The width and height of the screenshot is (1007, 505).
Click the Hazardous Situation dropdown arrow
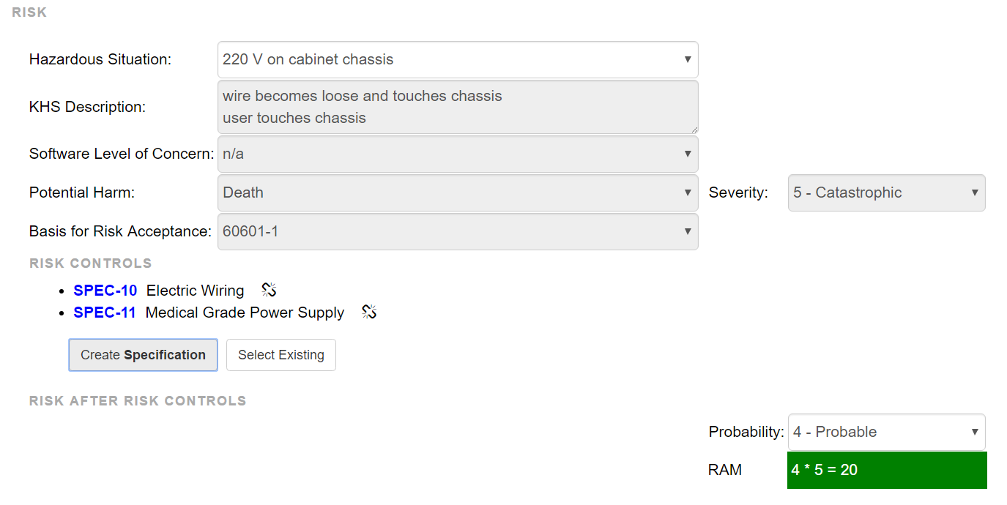[x=688, y=59]
